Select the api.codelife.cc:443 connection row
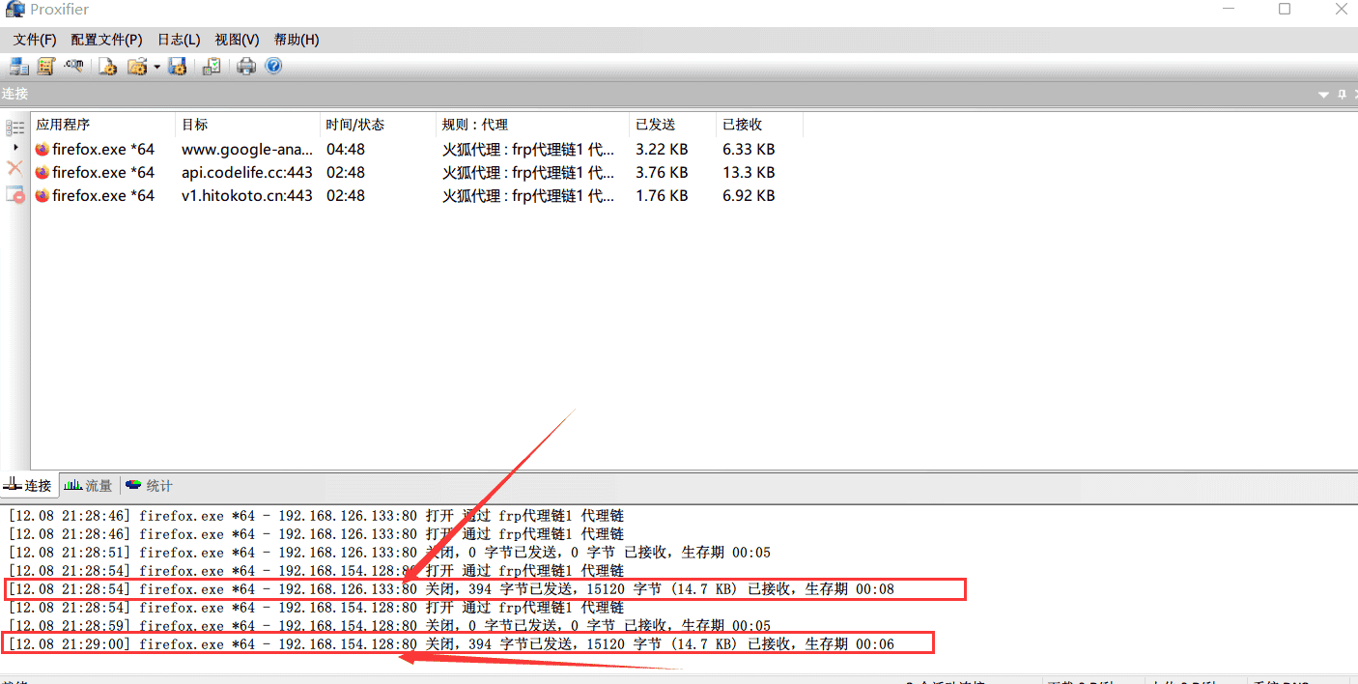 tap(246, 172)
